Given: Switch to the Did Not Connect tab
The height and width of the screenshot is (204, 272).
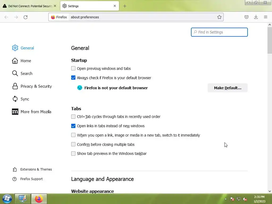Looking at the screenshot, I should coord(30,6).
